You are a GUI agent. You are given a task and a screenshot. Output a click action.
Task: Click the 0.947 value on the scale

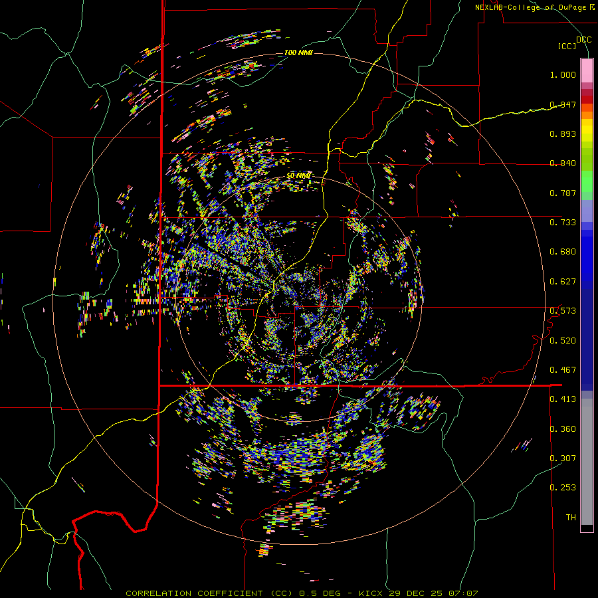[x=563, y=104]
